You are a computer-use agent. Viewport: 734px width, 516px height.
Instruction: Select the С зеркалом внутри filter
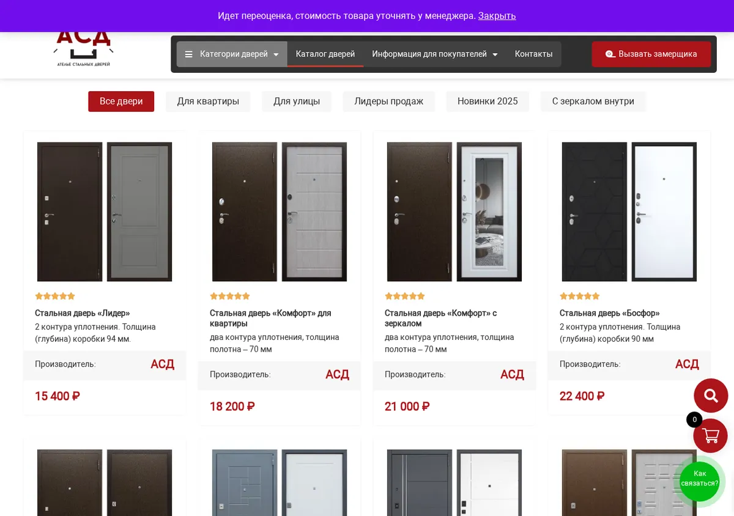point(593,101)
